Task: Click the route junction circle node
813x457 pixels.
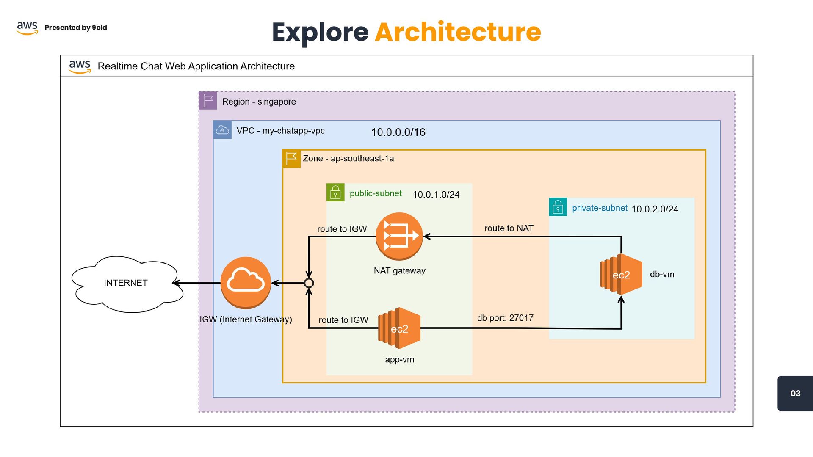Action: coord(309,283)
